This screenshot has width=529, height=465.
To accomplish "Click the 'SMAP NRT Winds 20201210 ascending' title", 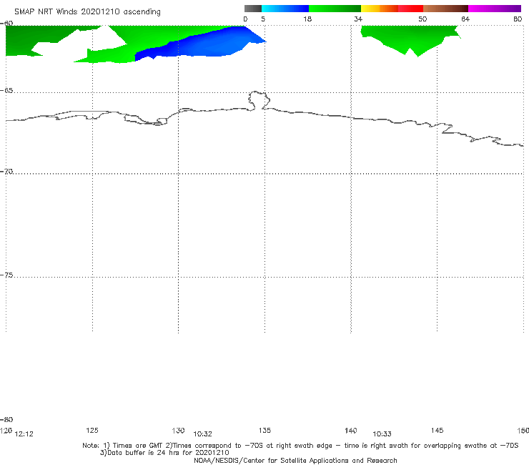I will 87,12.
